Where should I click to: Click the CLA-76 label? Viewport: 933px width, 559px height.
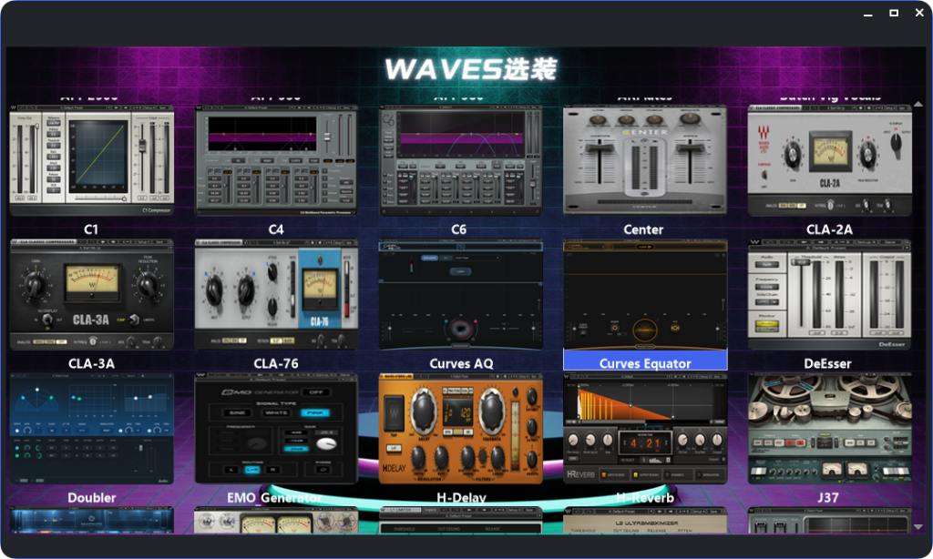click(276, 363)
